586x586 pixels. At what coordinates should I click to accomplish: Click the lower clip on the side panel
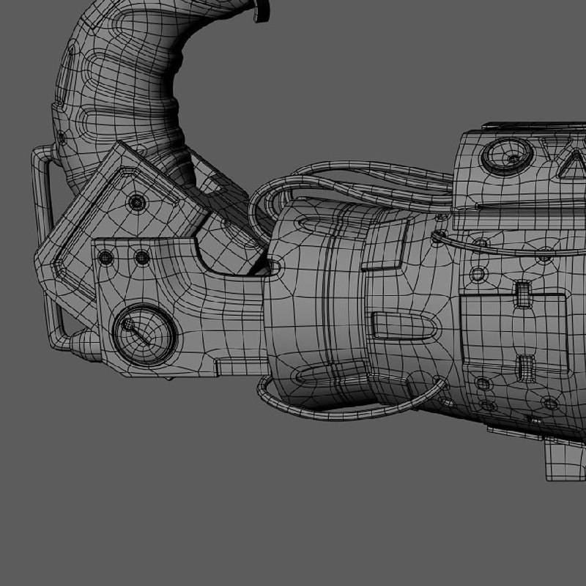click(x=527, y=367)
